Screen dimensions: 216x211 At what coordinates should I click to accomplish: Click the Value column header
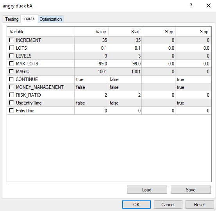click(x=91, y=32)
